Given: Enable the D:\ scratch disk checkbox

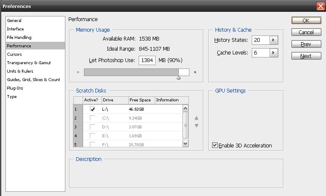Looking at the screenshot, I should coord(92,127).
